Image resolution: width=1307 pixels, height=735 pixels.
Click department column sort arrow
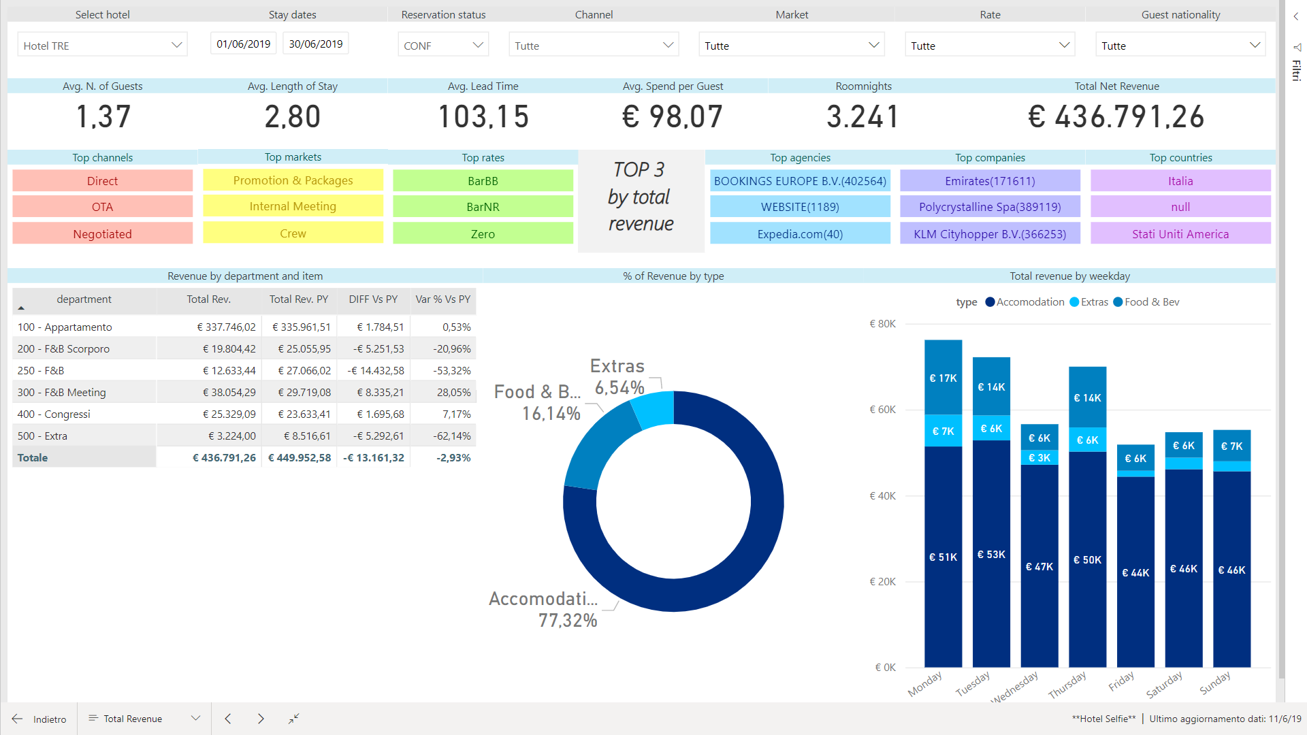pyautogui.click(x=21, y=308)
